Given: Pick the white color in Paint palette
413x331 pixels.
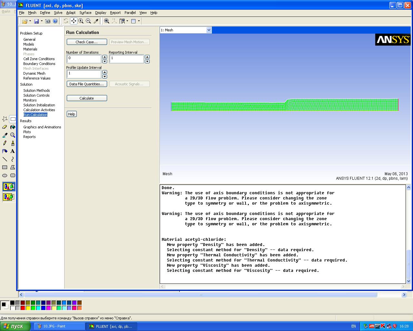Looking at the screenshot, I should (x=12, y=308).
